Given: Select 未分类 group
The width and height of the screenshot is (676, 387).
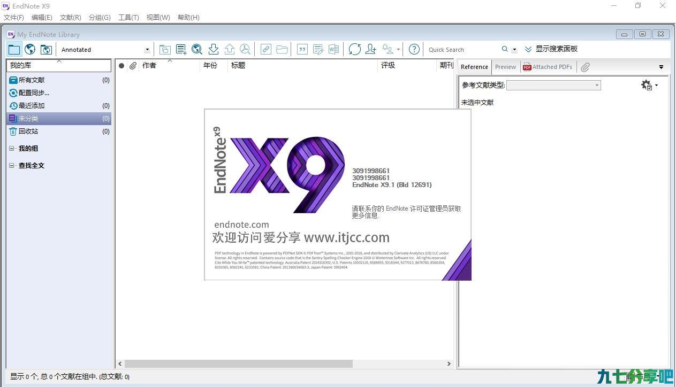Looking at the screenshot, I should point(59,119).
